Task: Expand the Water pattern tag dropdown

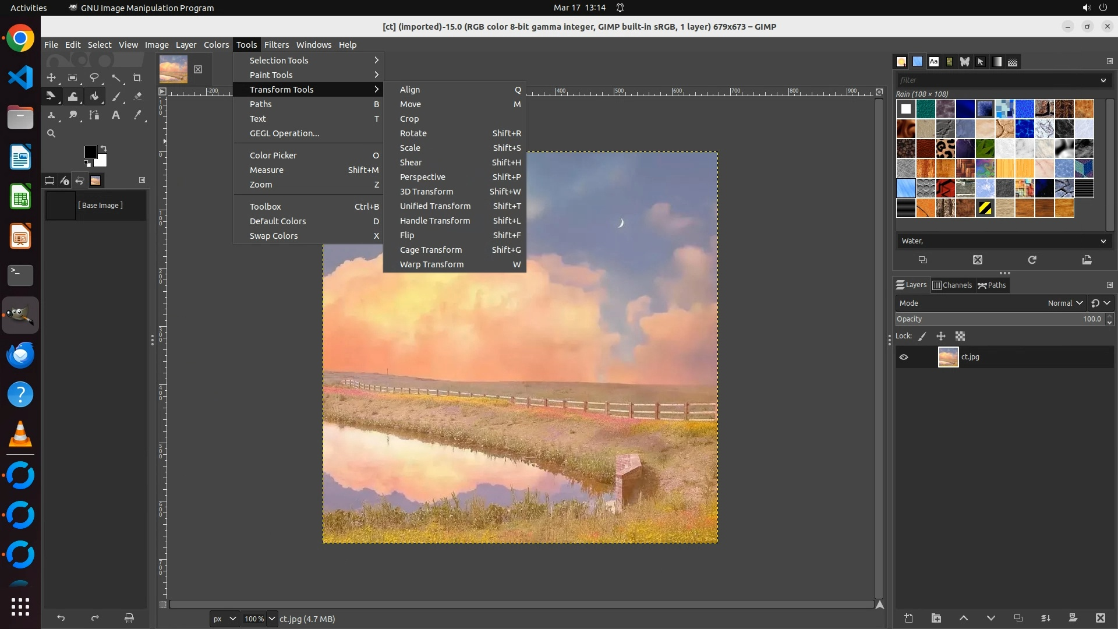Action: pos(1103,241)
